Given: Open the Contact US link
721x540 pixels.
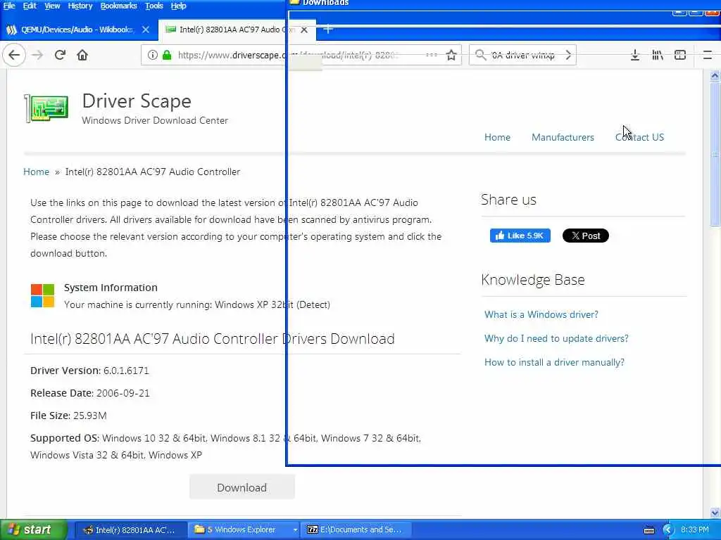Looking at the screenshot, I should pos(639,137).
